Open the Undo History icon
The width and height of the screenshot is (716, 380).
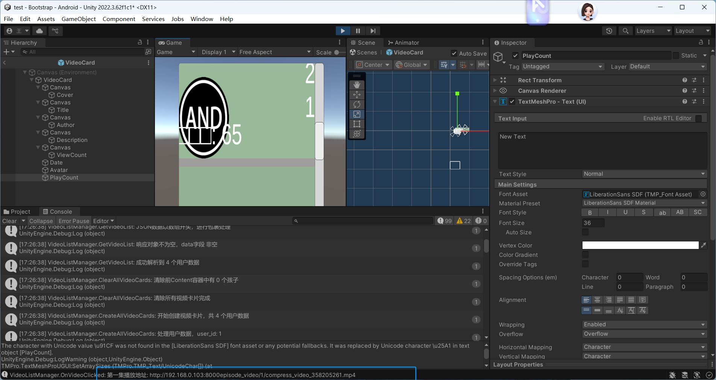point(609,31)
